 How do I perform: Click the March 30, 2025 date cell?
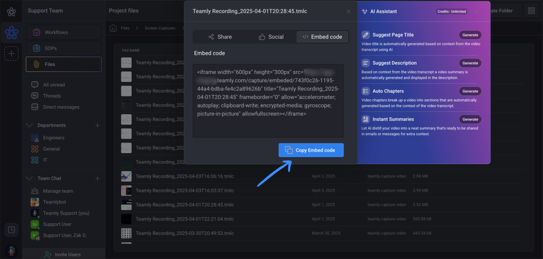[326, 233]
